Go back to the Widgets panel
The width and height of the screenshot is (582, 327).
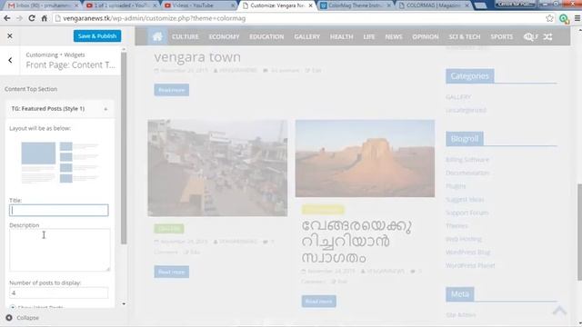click(x=10, y=60)
